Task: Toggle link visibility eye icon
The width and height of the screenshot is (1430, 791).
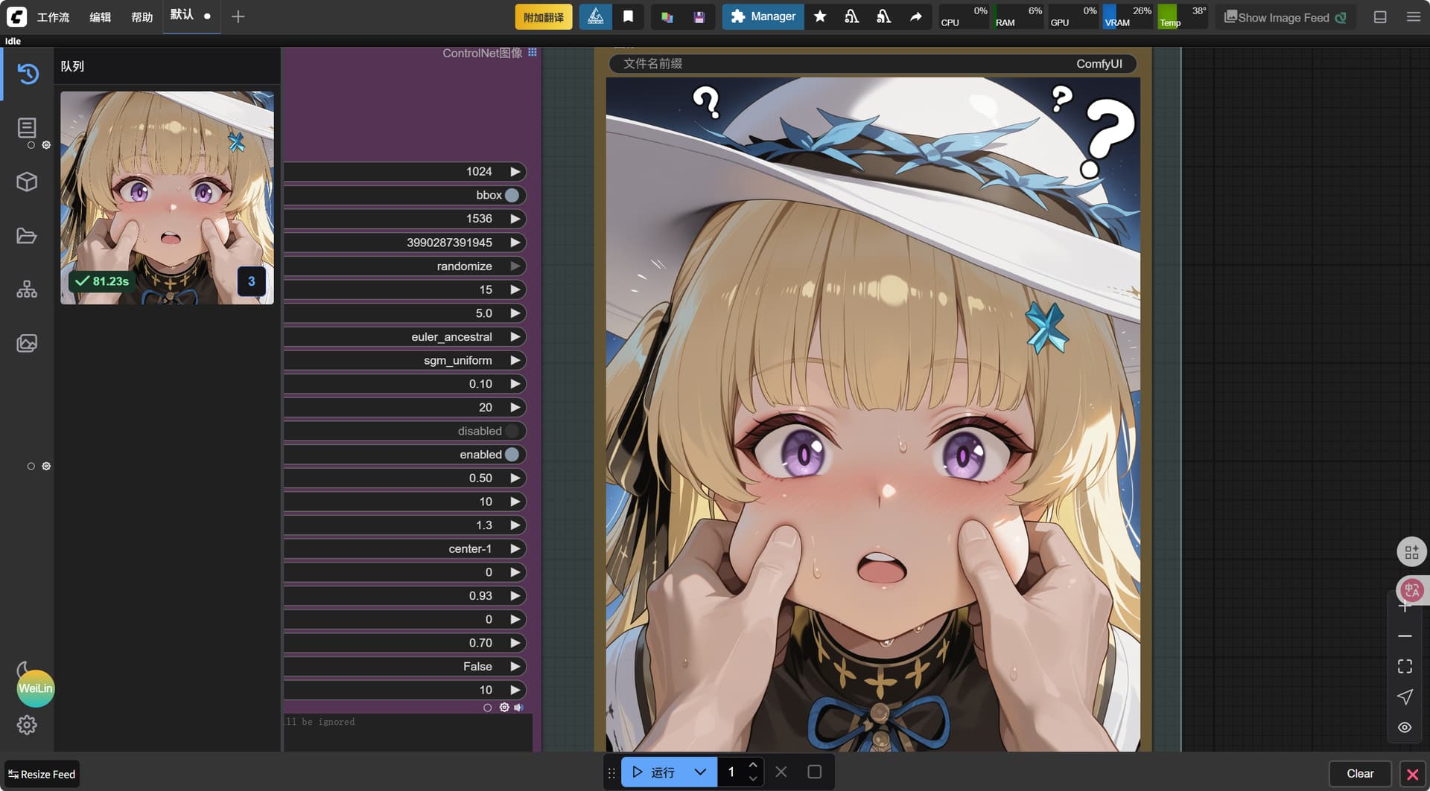Action: [x=1405, y=727]
